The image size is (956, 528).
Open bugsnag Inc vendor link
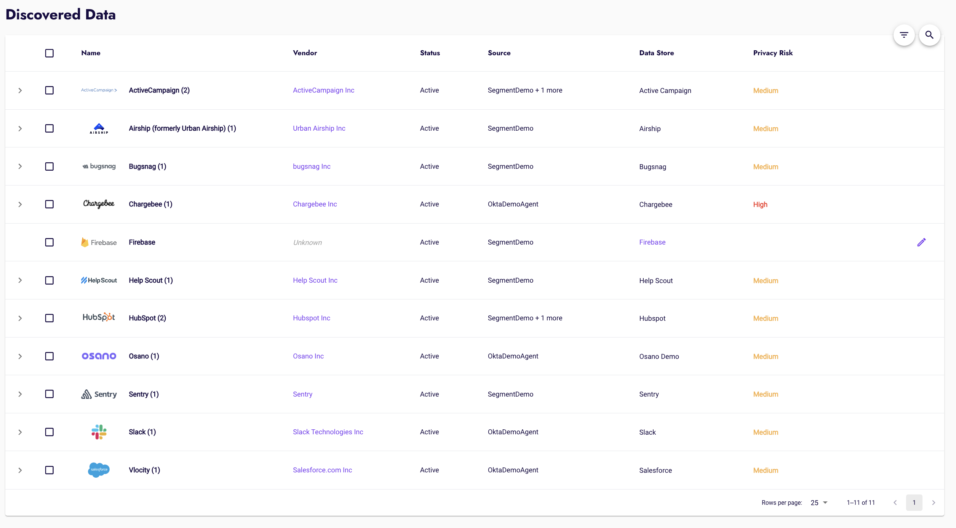click(312, 166)
